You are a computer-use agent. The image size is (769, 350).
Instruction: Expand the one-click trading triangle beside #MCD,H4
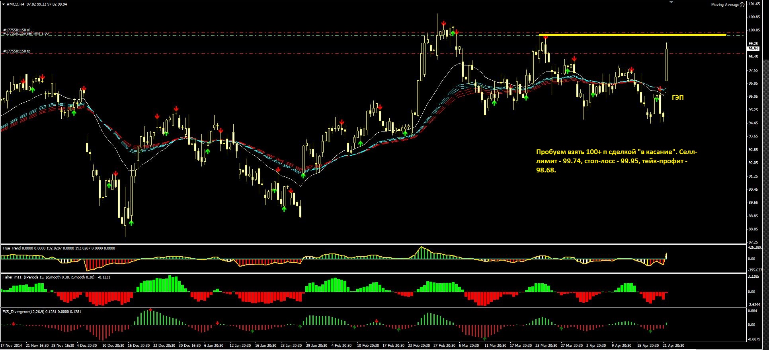pyautogui.click(x=3, y=4)
